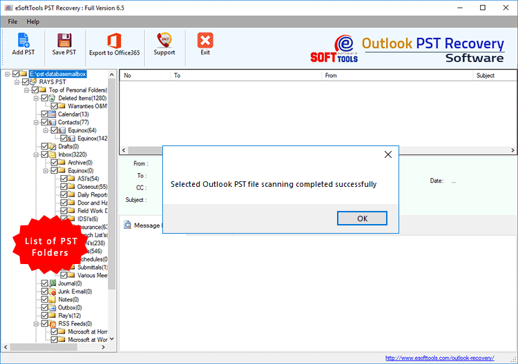The image size is (518, 364).
Task: Click the Save PST floppy icon
Action: pyautogui.click(x=64, y=41)
